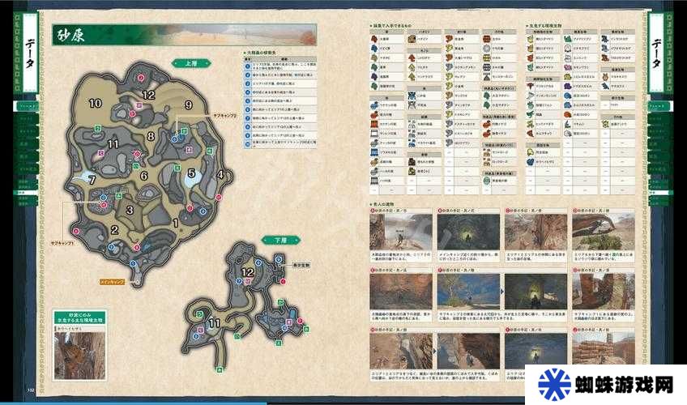Click the サブキャンプ2 callout label
687x405 pixels.
click(x=224, y=116)
